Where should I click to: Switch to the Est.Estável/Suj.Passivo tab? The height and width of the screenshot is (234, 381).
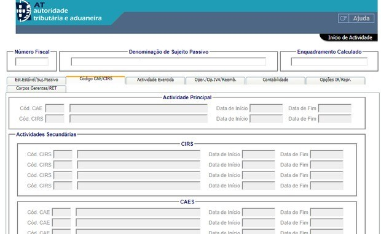tap(36, 80)
